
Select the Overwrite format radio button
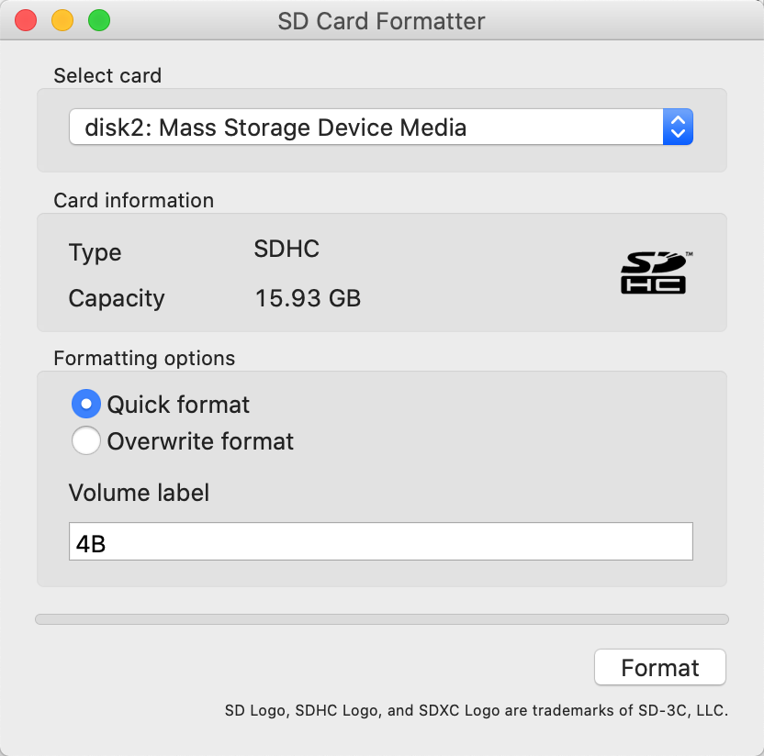point(86,440)
